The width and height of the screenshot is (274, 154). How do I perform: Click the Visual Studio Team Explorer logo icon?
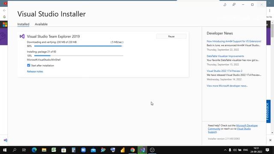pos(22,36)
